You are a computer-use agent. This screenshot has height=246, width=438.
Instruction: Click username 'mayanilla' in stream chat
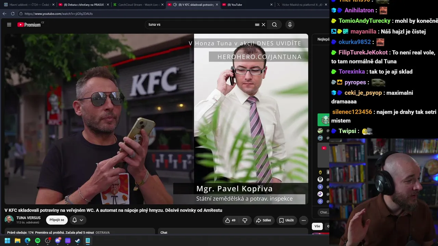point(363,31)
